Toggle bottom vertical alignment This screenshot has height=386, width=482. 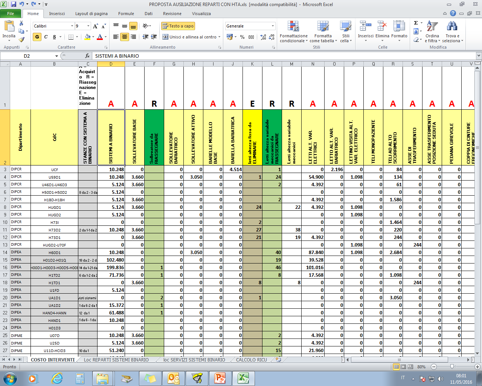tap(133, 26)
